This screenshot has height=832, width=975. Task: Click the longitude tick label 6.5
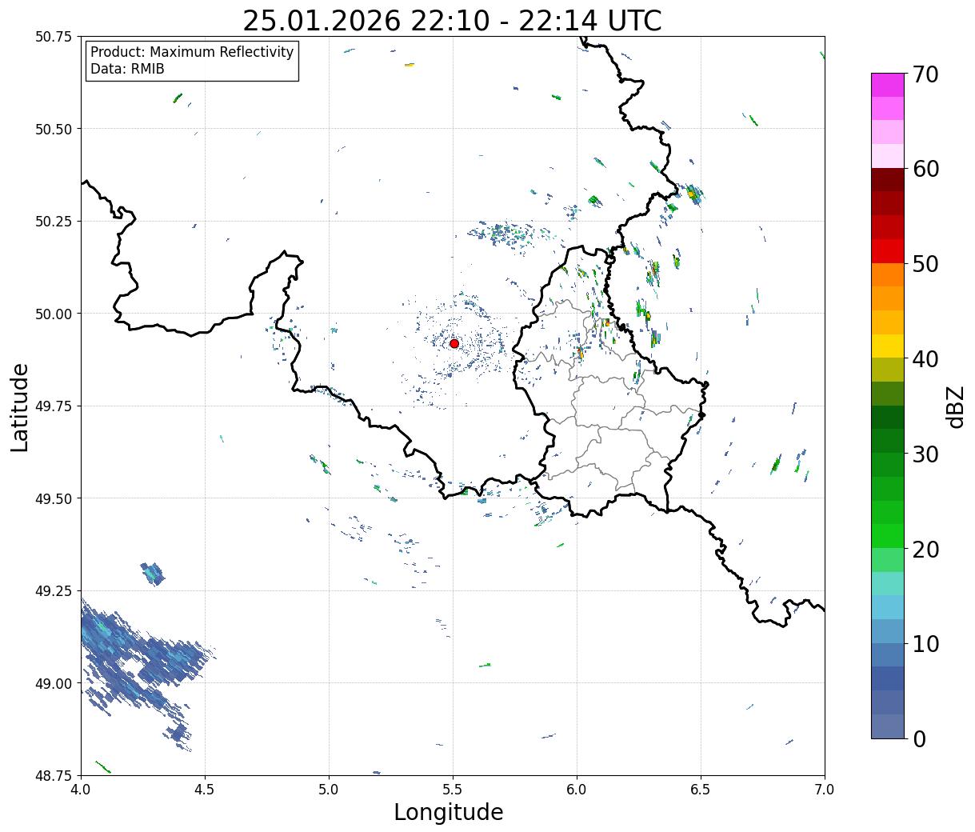(x=701, y=790)
